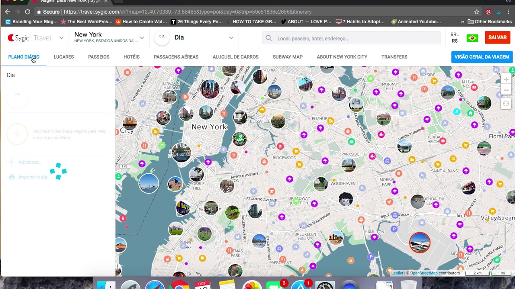Zoom in on the map
Viewport: 515px width, 289px height.
(x=506, y=79)
